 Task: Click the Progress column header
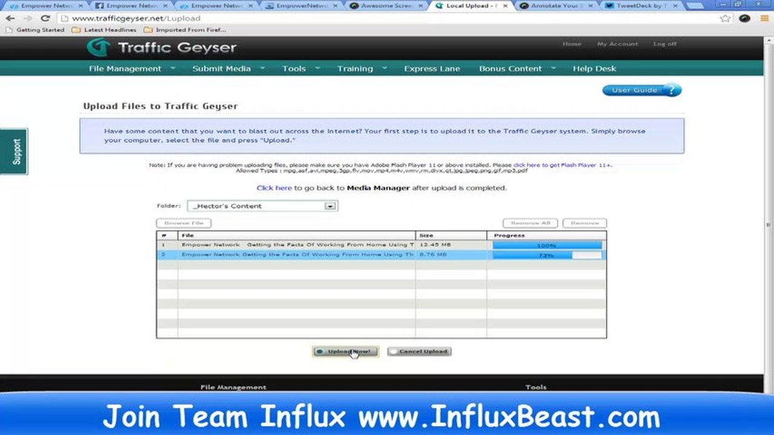tap(546, 236)
